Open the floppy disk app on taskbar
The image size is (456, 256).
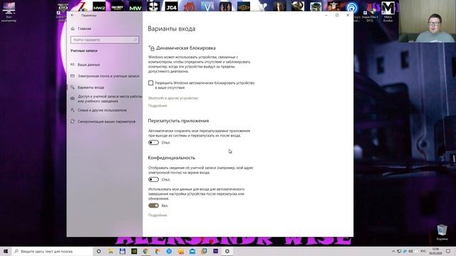(x=123, y=251)
